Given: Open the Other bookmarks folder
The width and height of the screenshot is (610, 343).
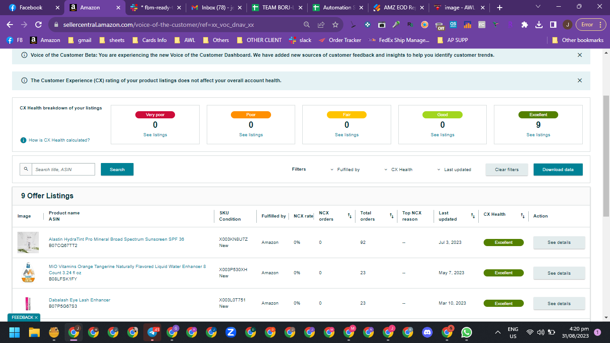Looking at the screenshot, I should tap(578, 40).
